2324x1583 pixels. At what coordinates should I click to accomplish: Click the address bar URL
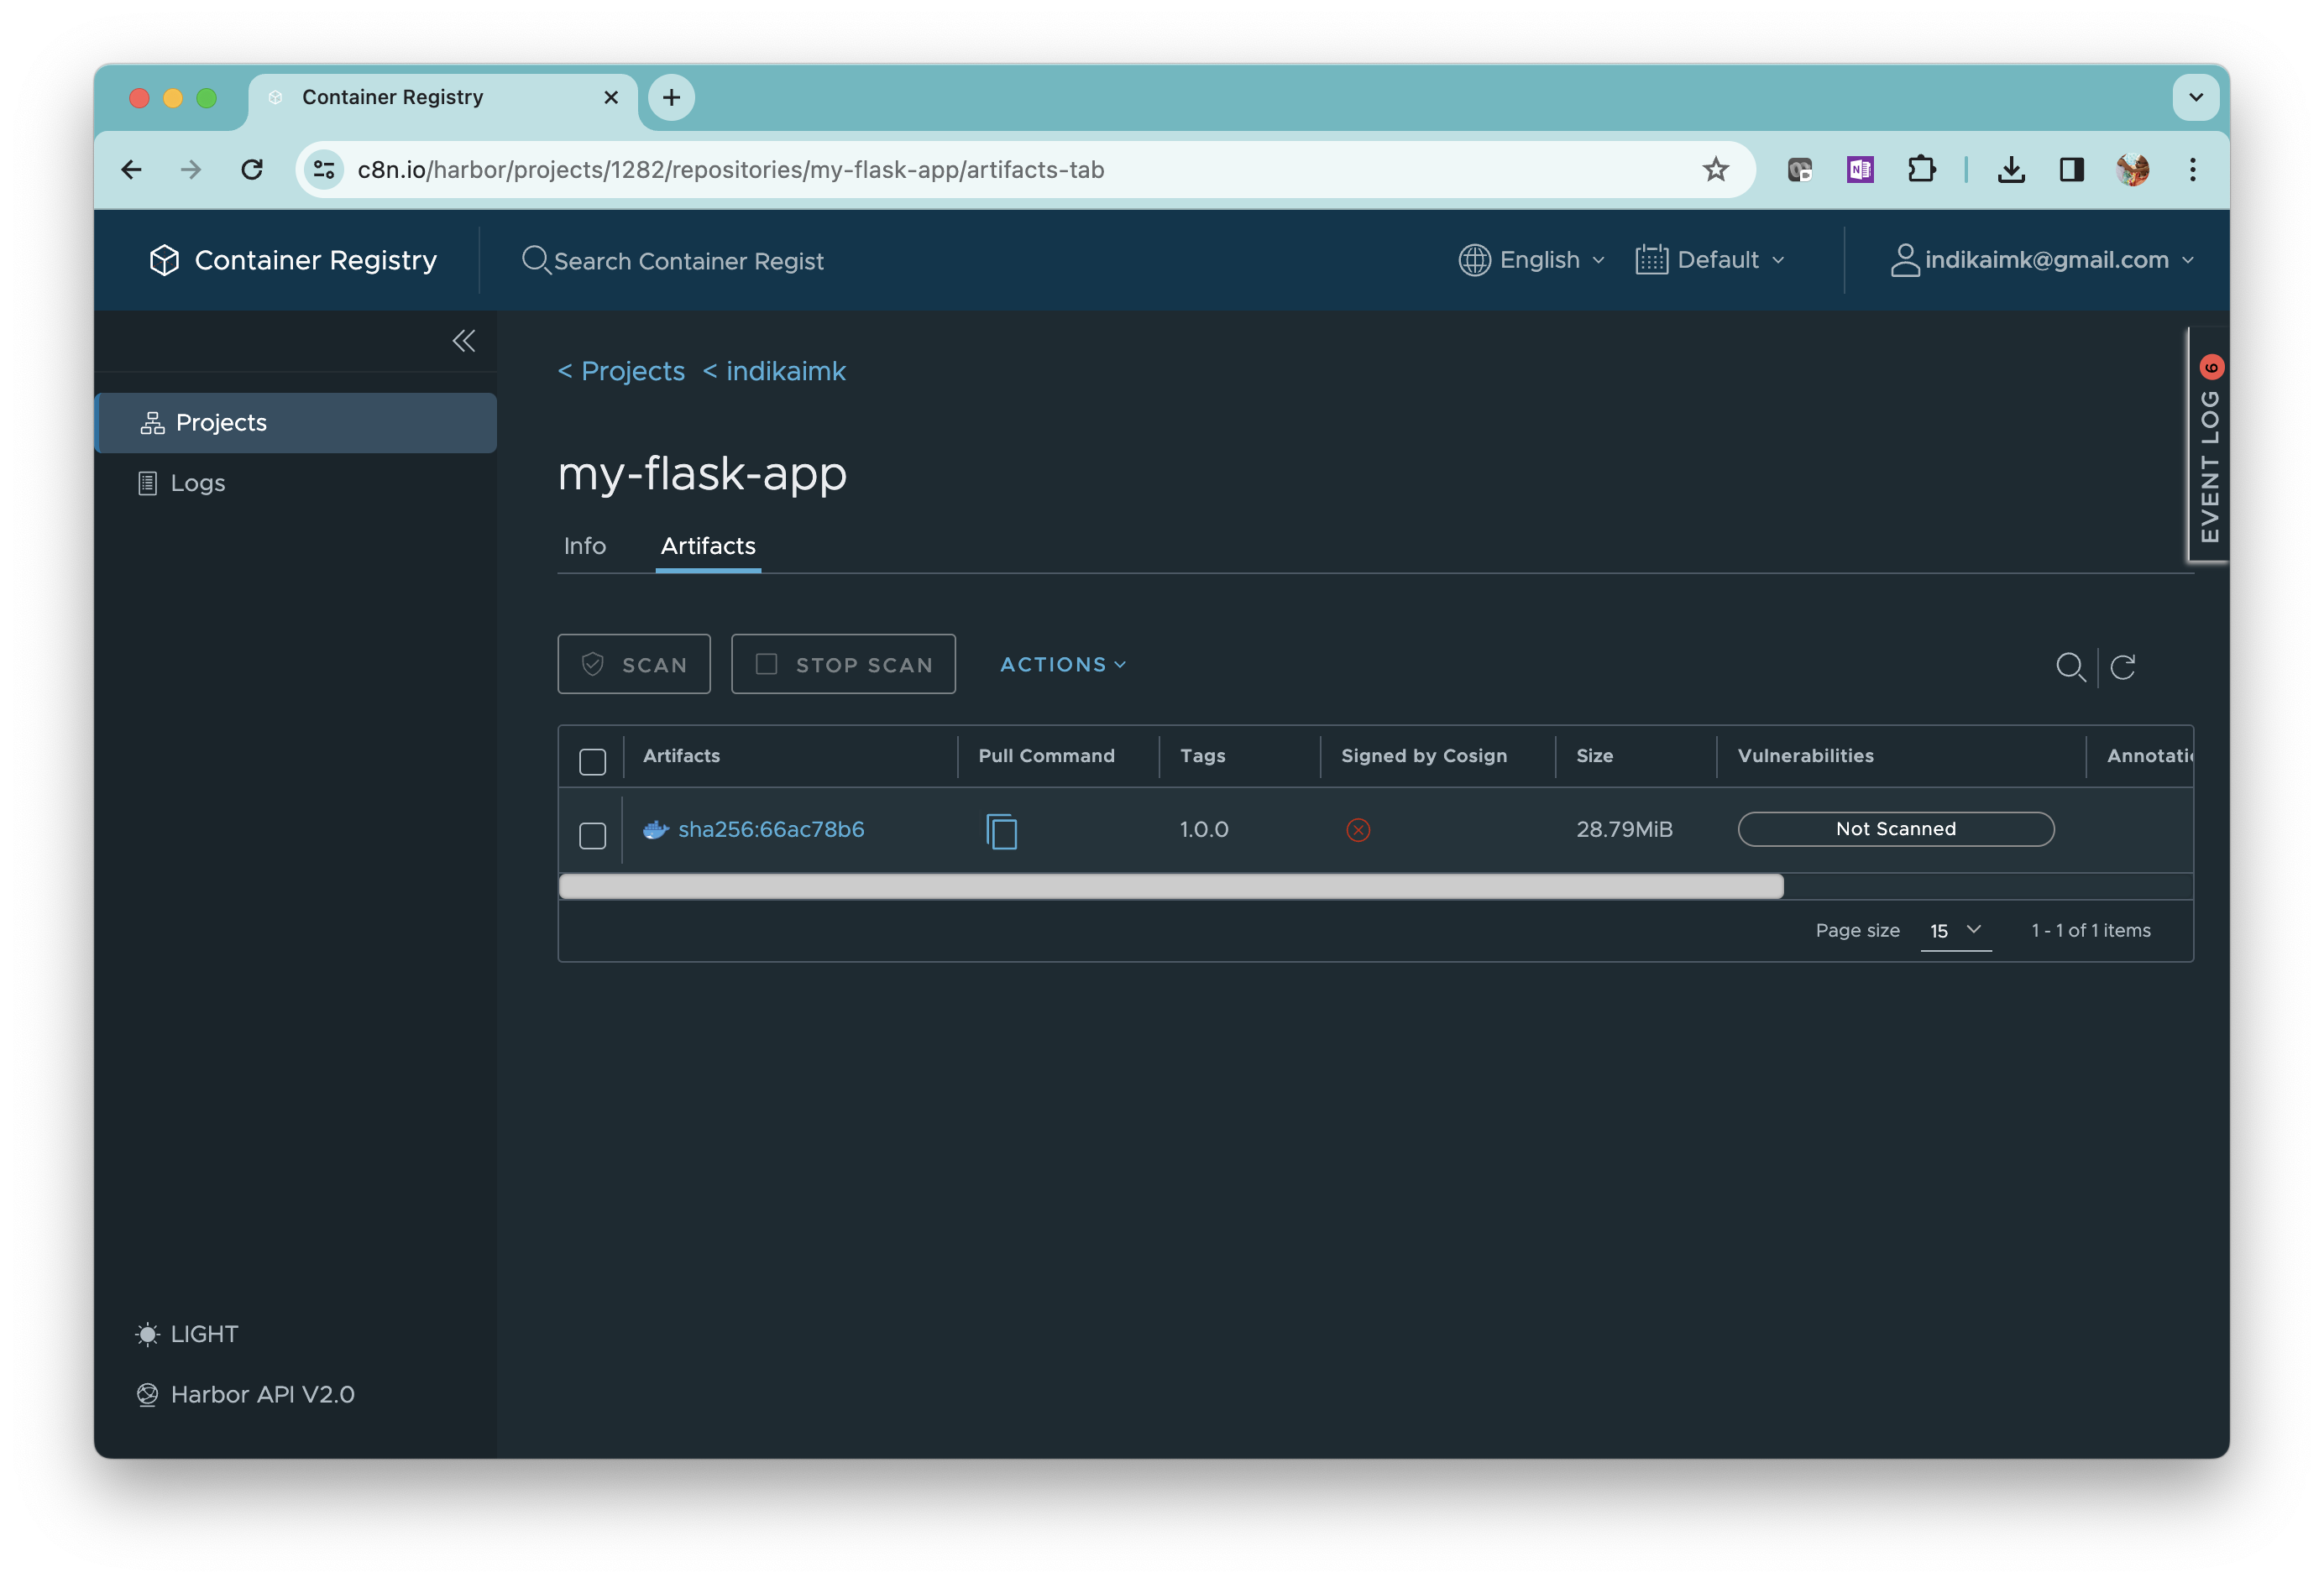(x=731, y=170)
